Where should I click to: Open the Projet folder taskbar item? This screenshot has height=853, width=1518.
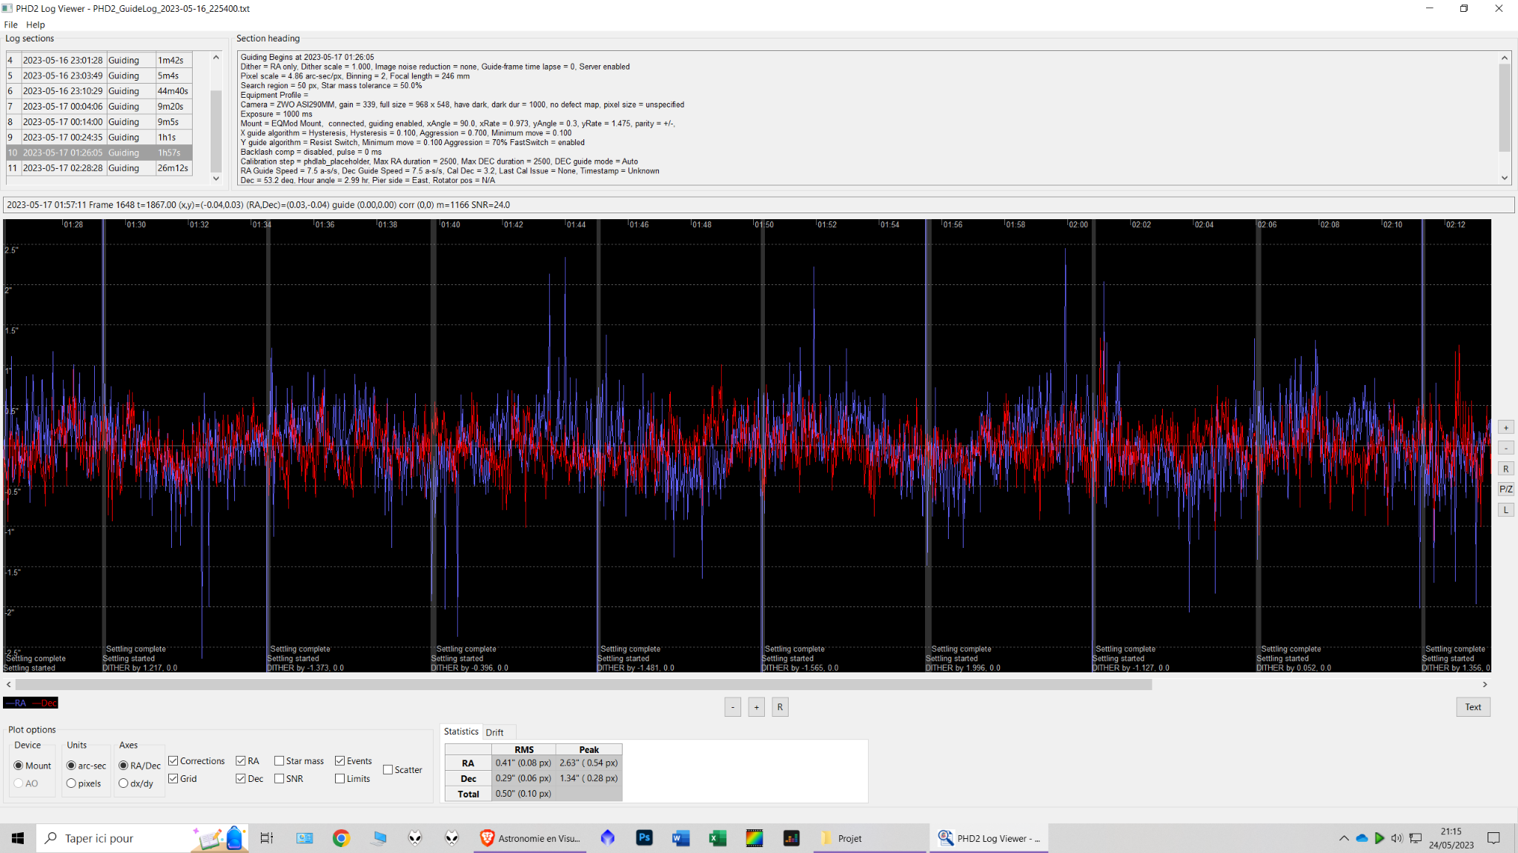(x=869, y=838)
